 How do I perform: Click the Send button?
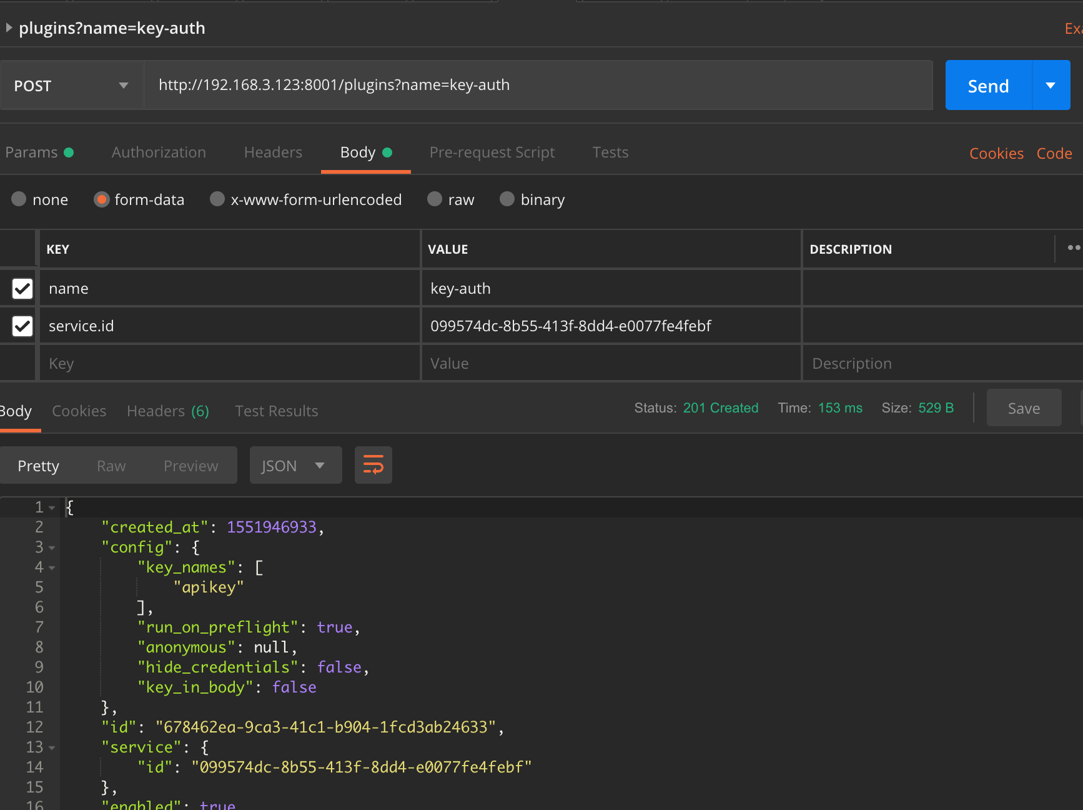pyautogui.click(x=989, y=86)
